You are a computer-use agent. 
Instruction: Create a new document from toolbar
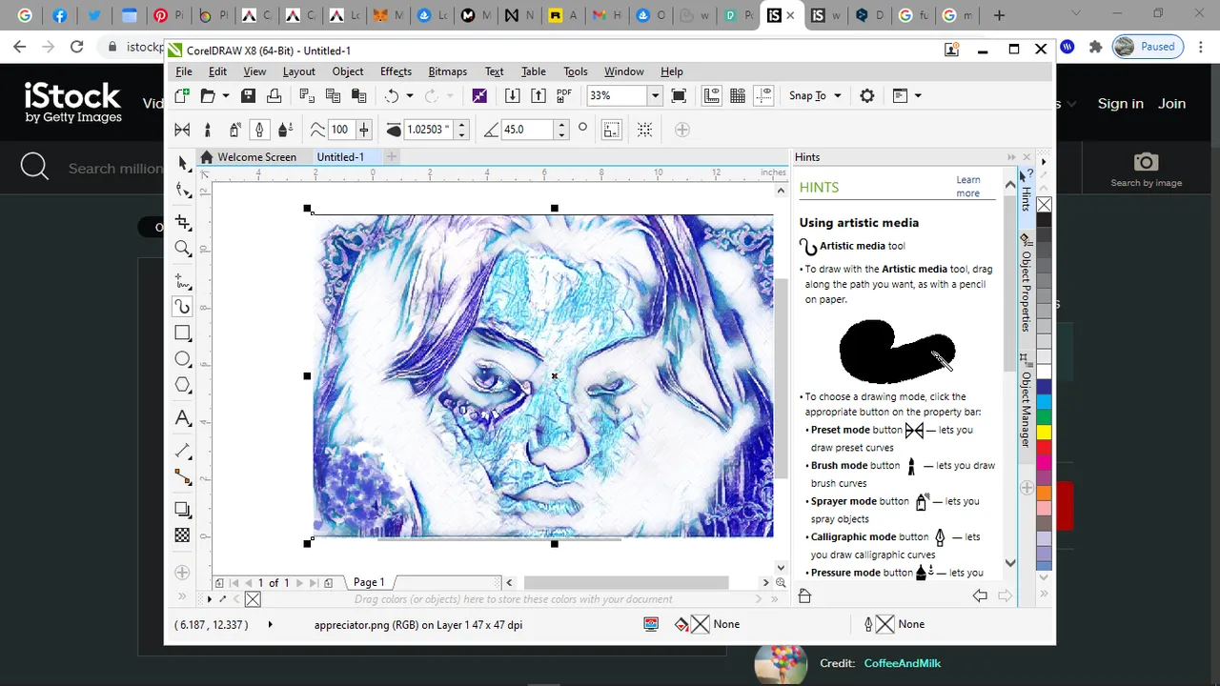pyautogui.click(x=182, y=95)
